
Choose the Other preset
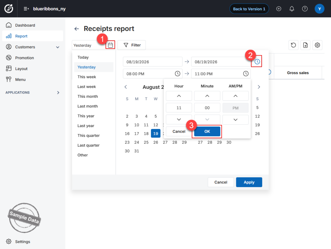point(94,155)
